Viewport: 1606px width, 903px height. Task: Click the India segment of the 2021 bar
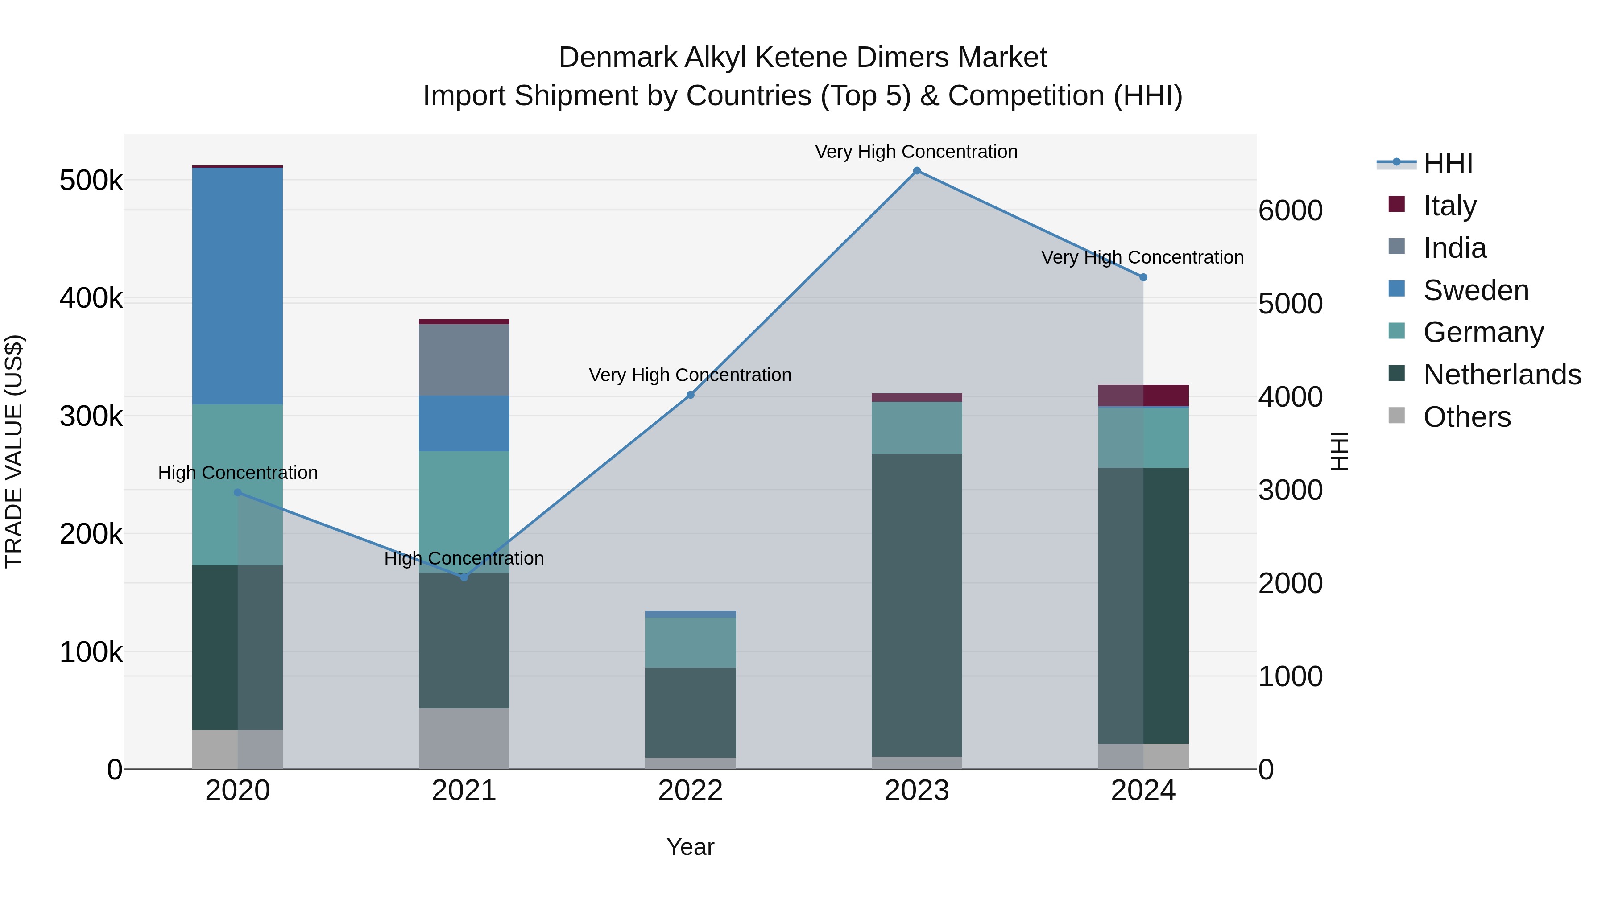point(464,360)
